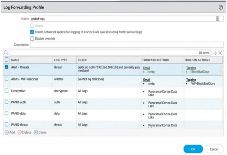Screen dimensions: 227x155
Task: Select the Decryption row checkbox
Action: [6, 91]
